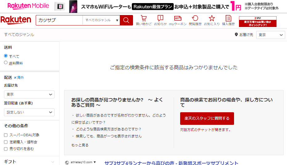287x165 pixels.
Task: Click the Rakuten logo
Action: [16, 20]
